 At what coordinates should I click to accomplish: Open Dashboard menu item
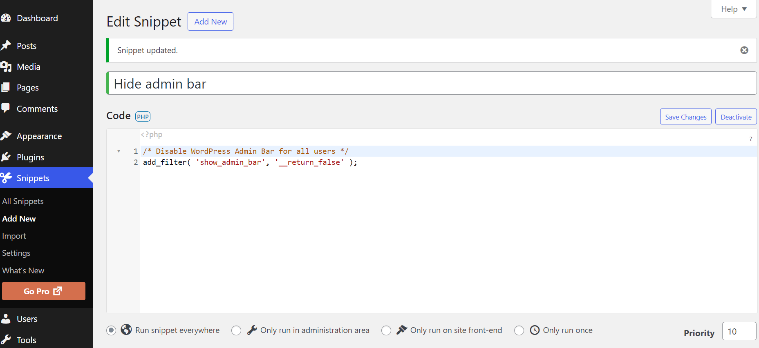coord(46,18)
